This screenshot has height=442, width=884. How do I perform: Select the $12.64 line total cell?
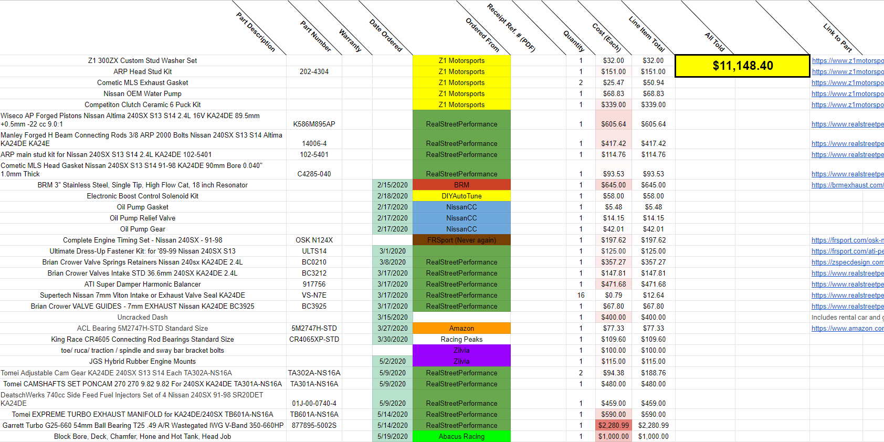[x=653, y=296]
